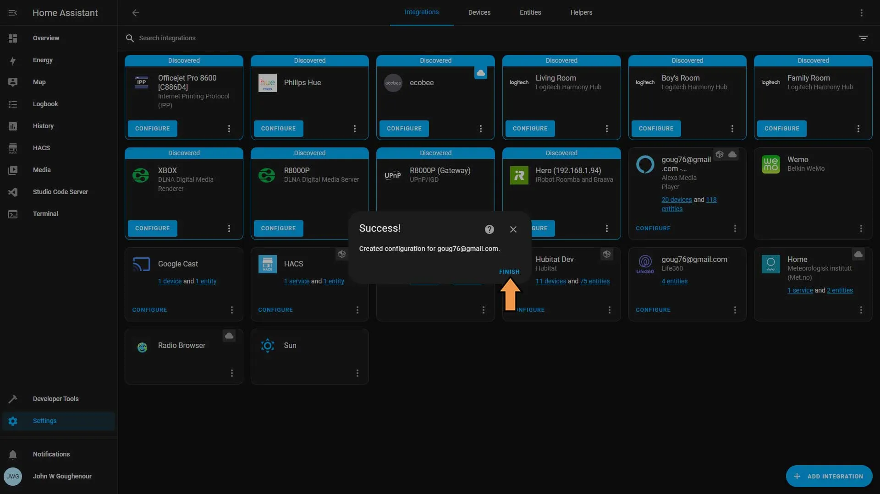The width and height of the screenshot is (880, 494).
Task: Configure Living Room Harmony Hub
Action: (530, 129)
